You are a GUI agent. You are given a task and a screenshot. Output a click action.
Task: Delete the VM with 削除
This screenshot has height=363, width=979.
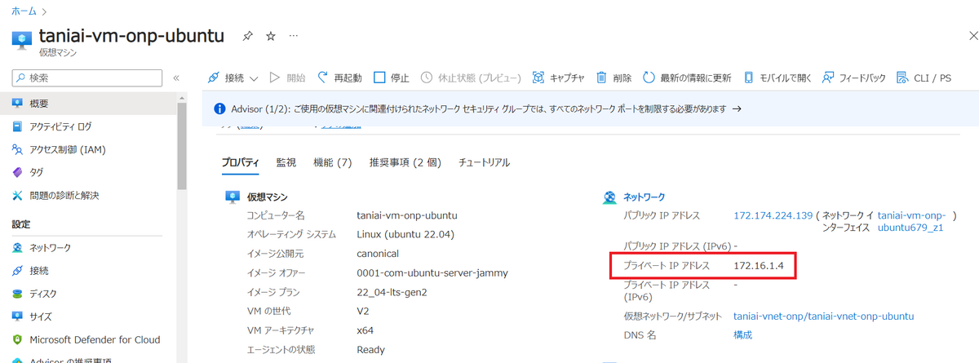pos(614,78)
